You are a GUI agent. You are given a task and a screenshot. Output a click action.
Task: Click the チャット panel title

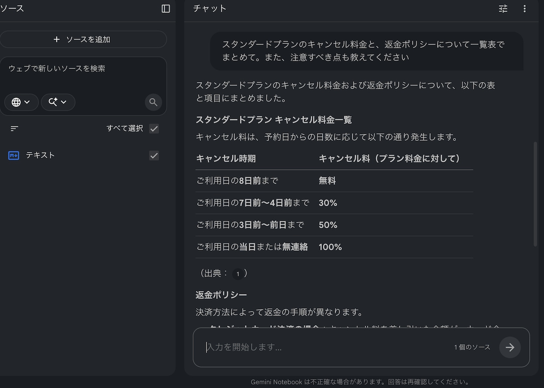tap(210, 8)
